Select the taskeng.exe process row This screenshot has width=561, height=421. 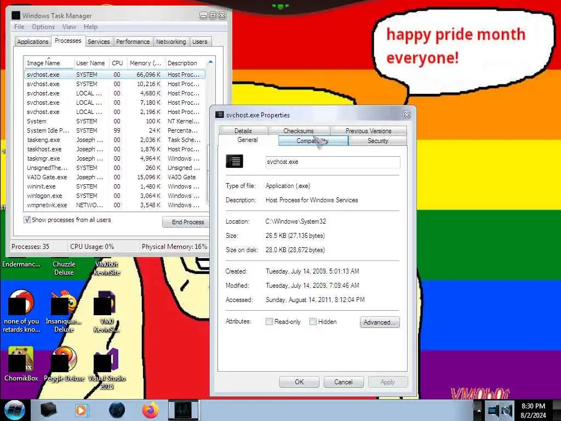pos(115,140)
